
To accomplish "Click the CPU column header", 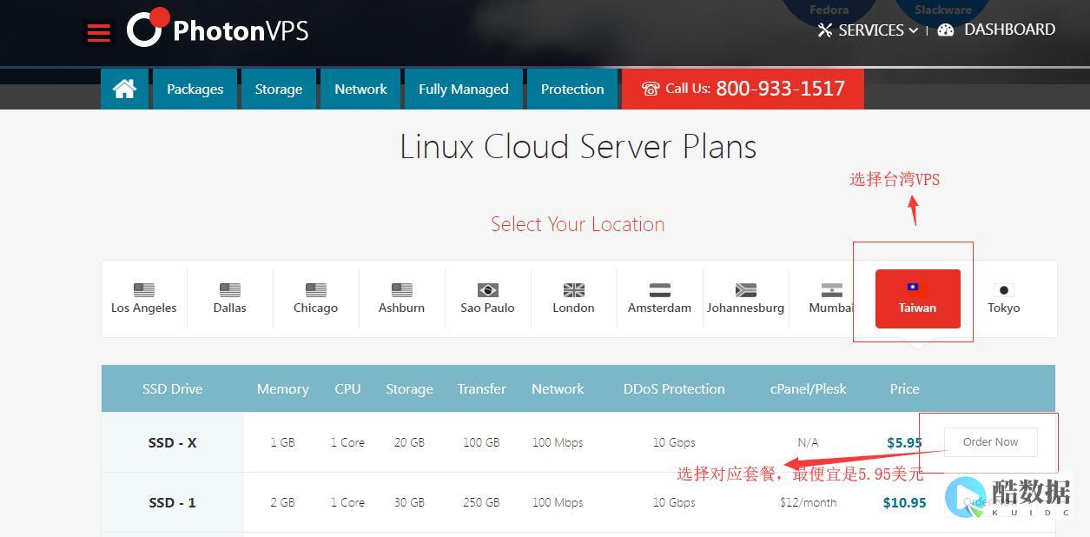I will click(347, 389).
